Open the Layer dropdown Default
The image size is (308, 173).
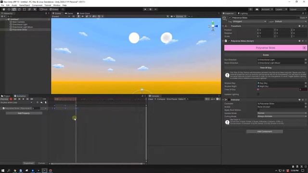(x=290, y=21)
